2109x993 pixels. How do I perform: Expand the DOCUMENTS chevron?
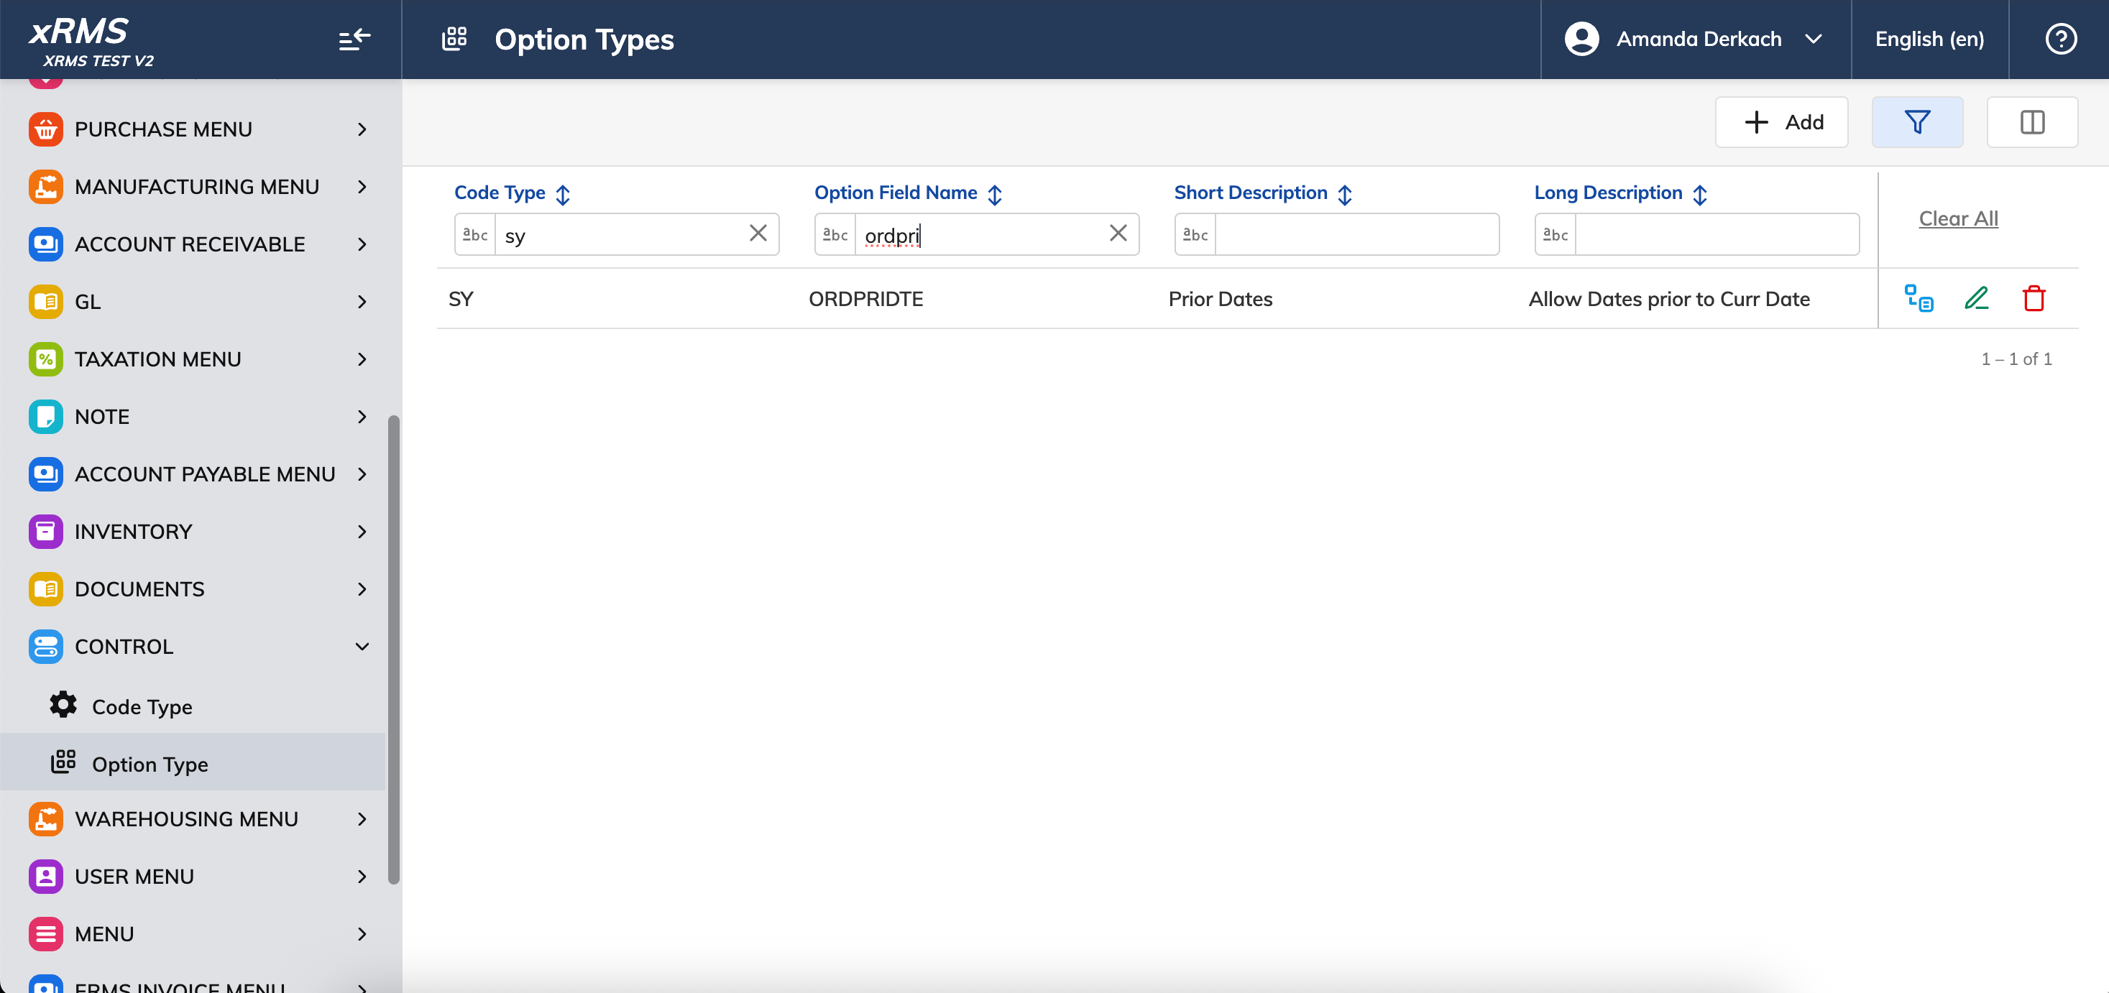[x=362, y=589]
